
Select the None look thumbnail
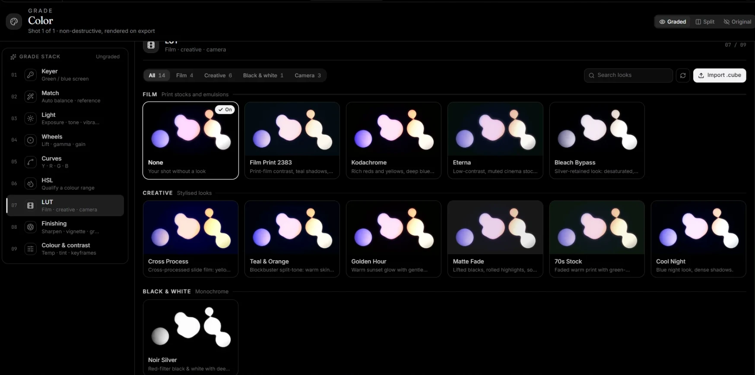(x=190, y=140)
